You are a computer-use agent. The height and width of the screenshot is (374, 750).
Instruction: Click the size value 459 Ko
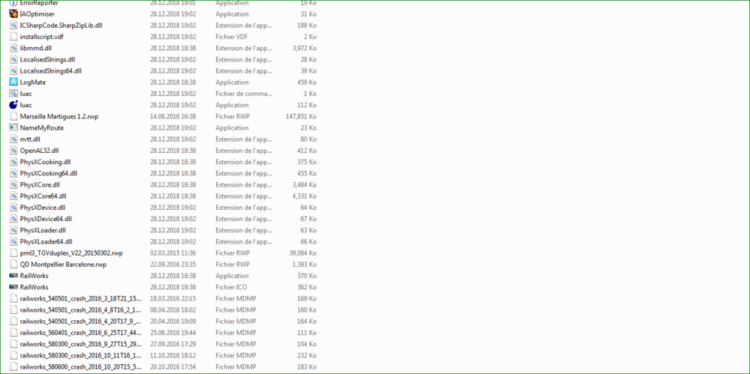point(307,82)
